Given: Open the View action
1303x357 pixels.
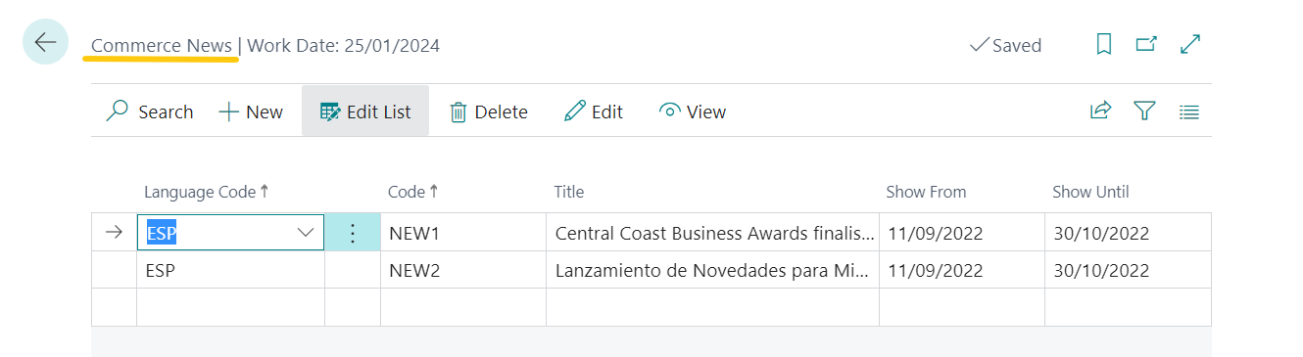Looking at the screenshot, I should click(693, 112).
